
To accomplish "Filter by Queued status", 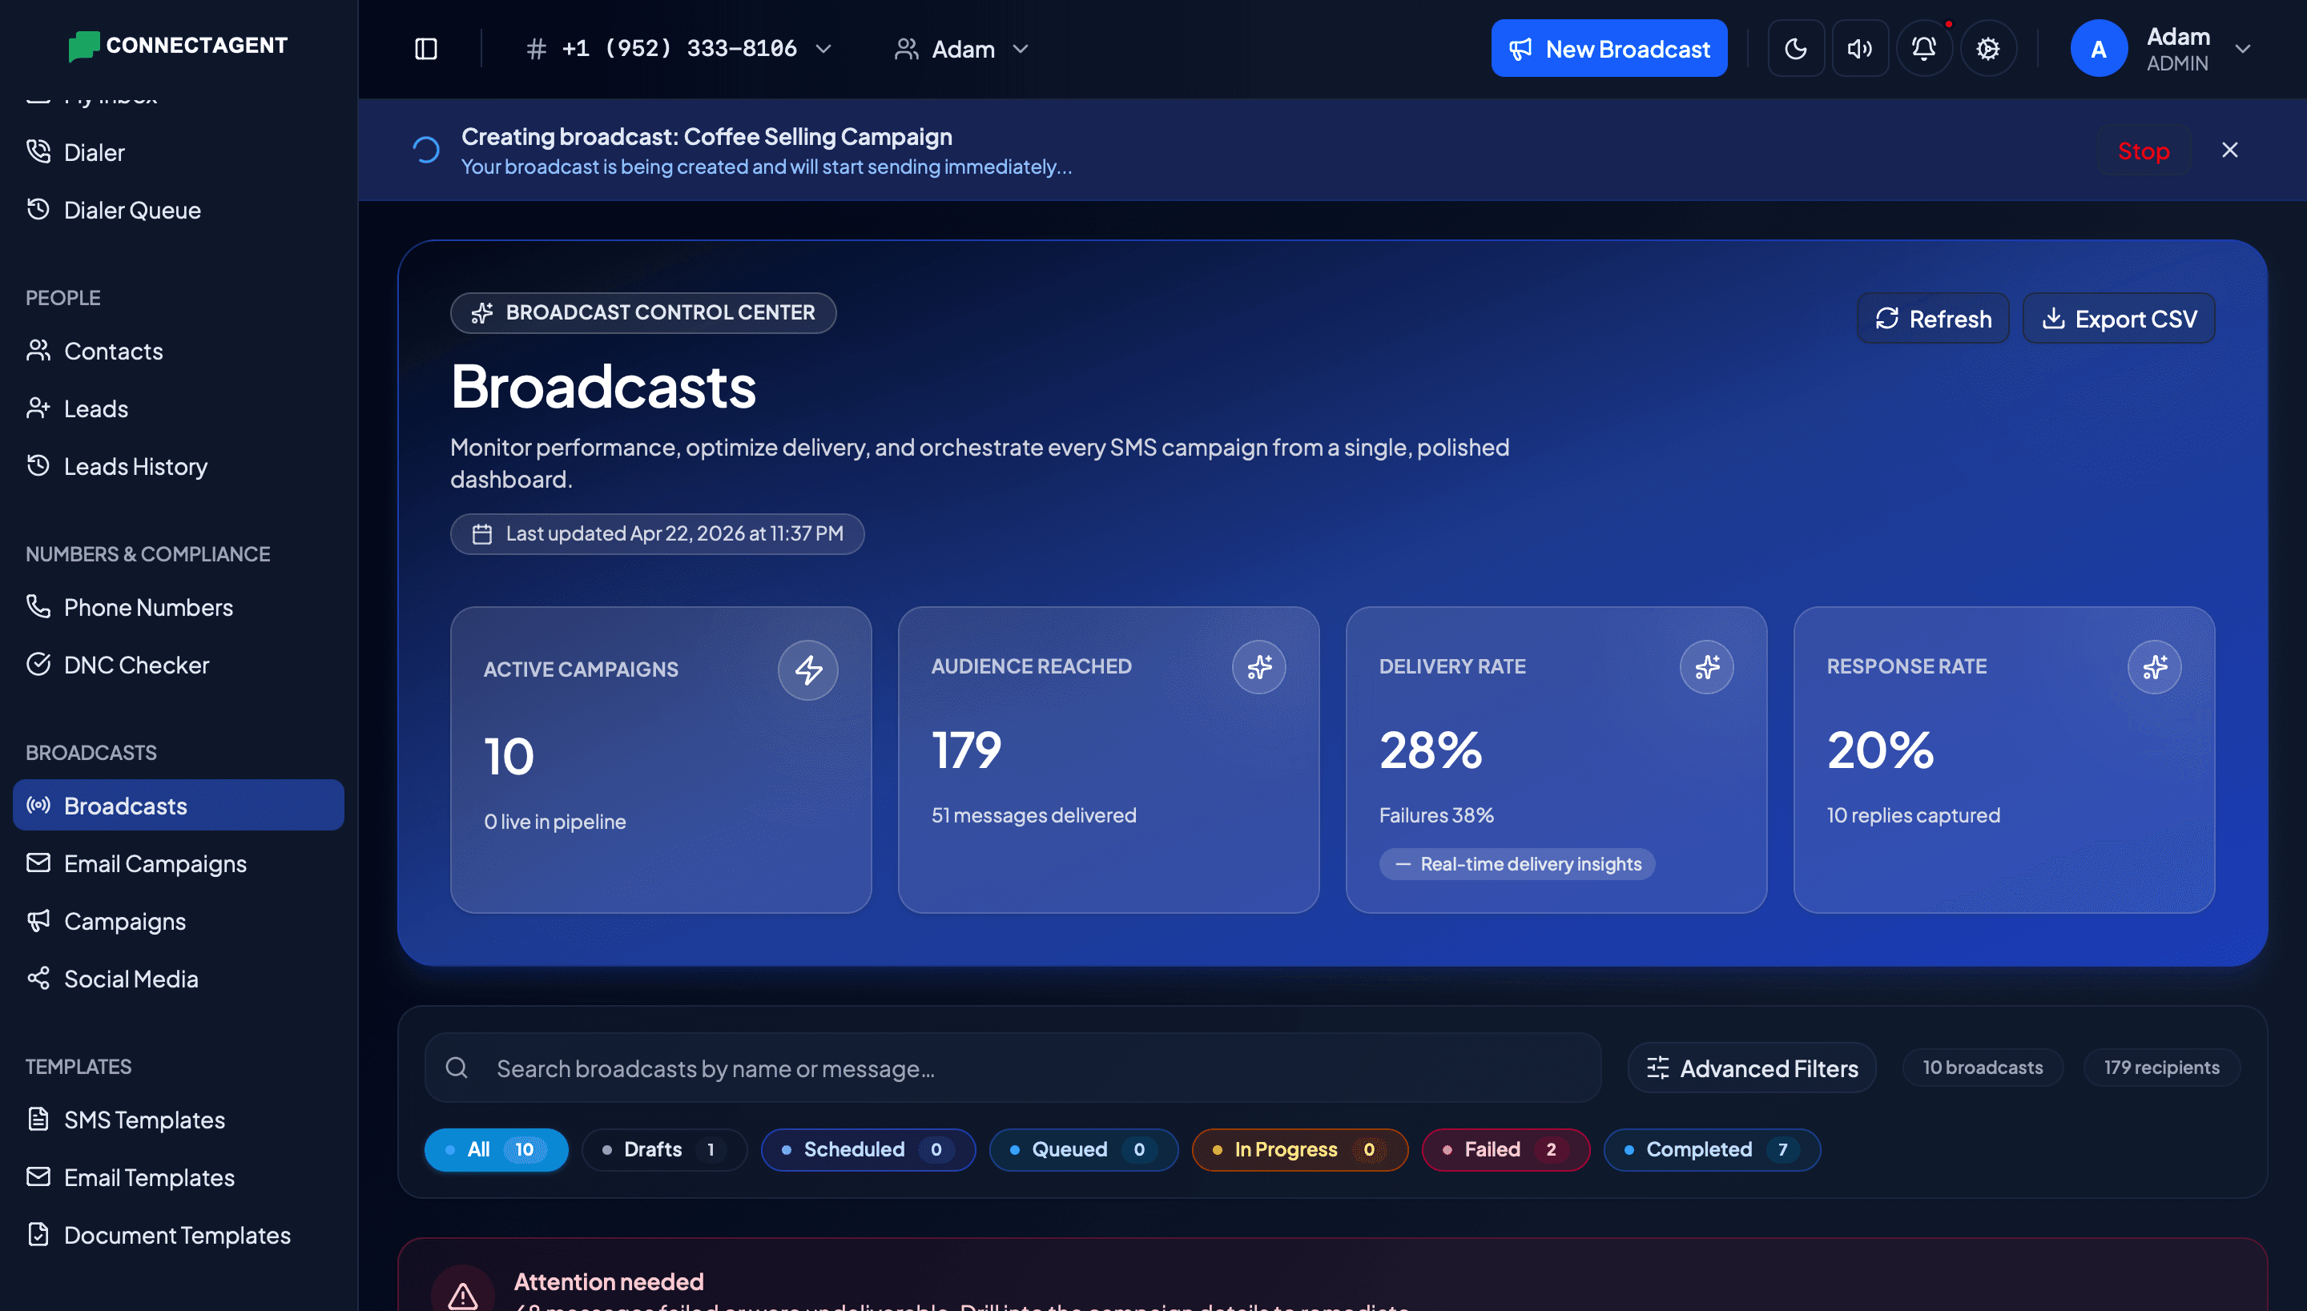I will pyautogui.click(x=1083, y=1150).
